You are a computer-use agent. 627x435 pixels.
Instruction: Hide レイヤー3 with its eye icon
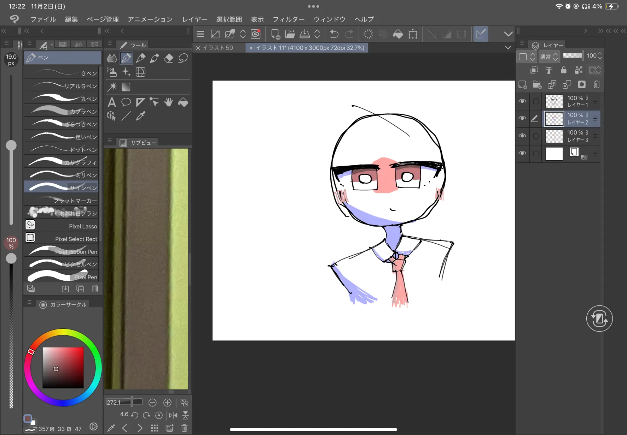522,136
